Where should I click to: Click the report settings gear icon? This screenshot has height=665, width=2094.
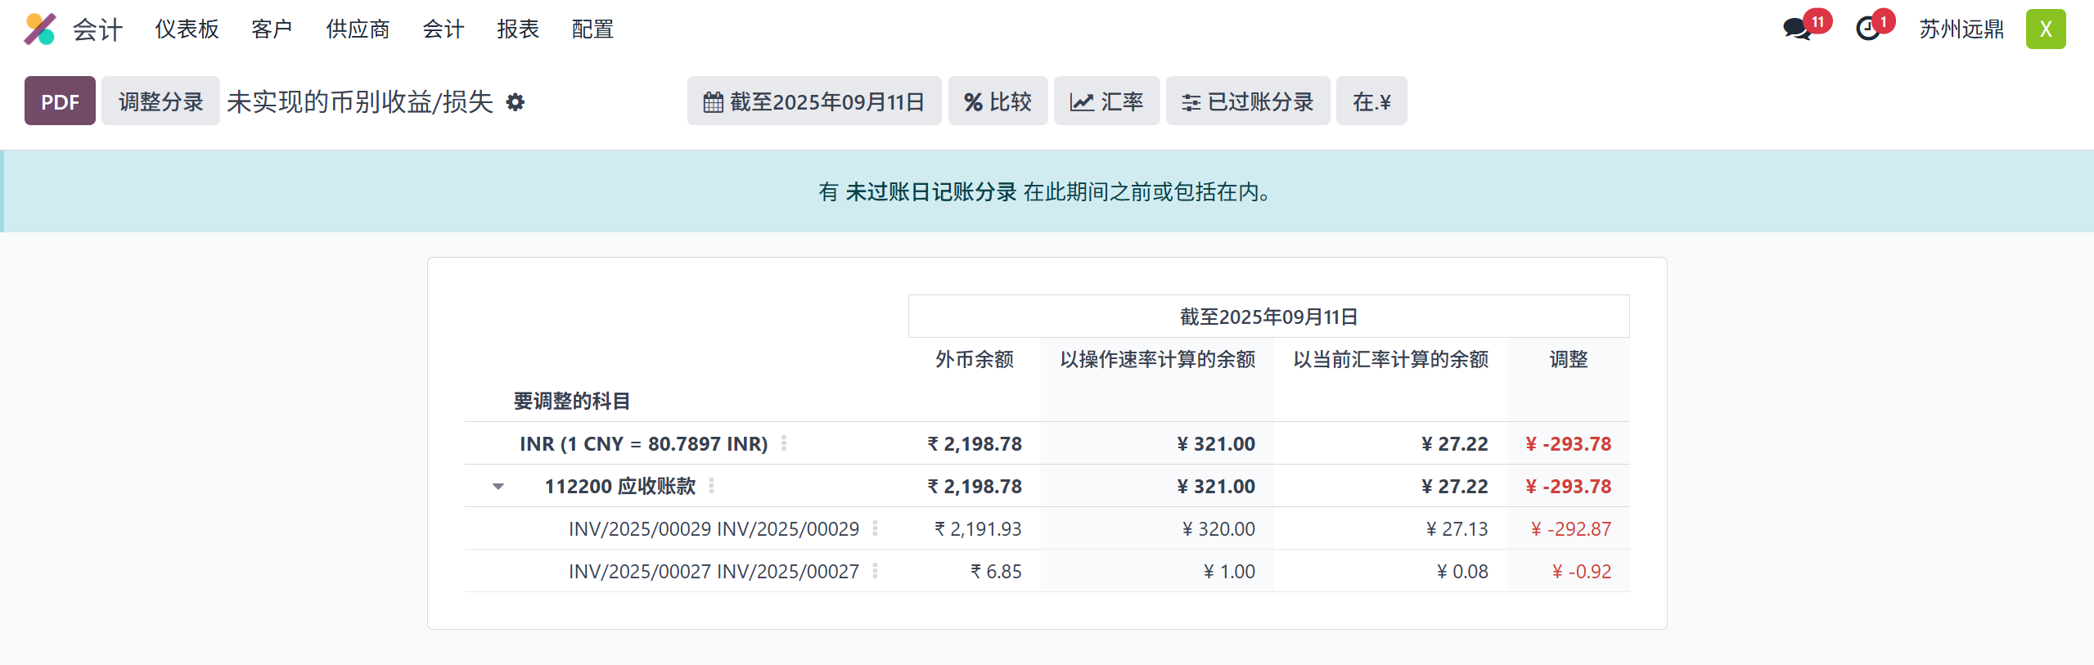point(515,102)
